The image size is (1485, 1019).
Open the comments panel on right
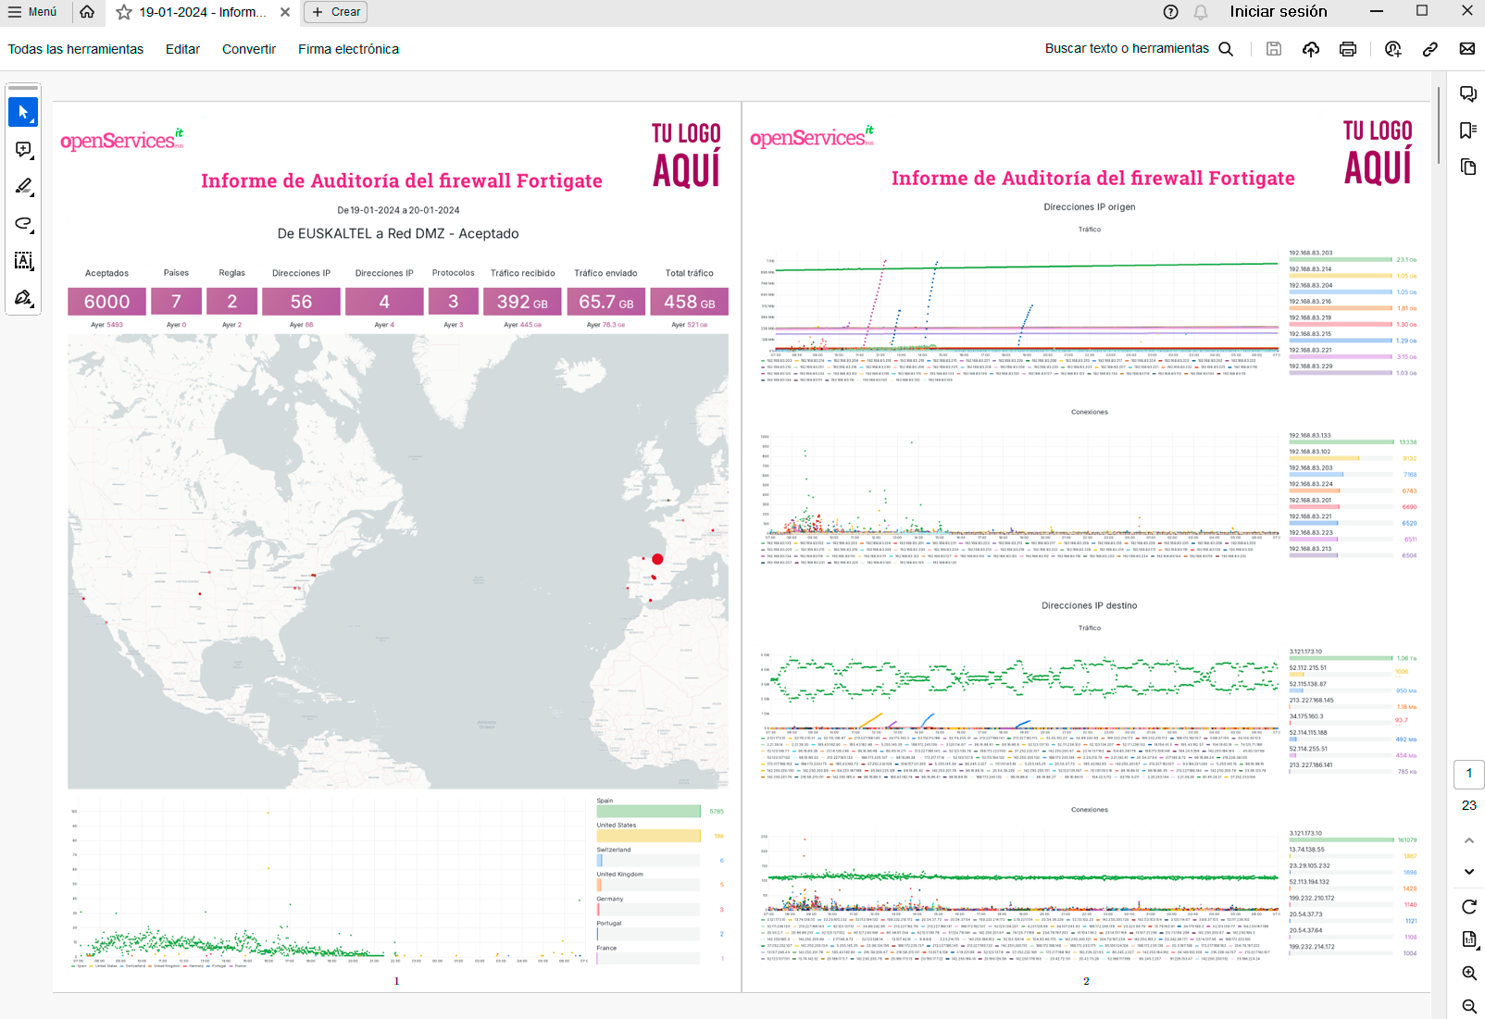coord(1468,94)
